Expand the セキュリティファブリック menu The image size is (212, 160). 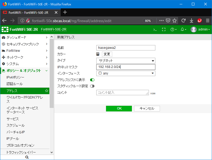pyautogui.click(x=25, y=44)
